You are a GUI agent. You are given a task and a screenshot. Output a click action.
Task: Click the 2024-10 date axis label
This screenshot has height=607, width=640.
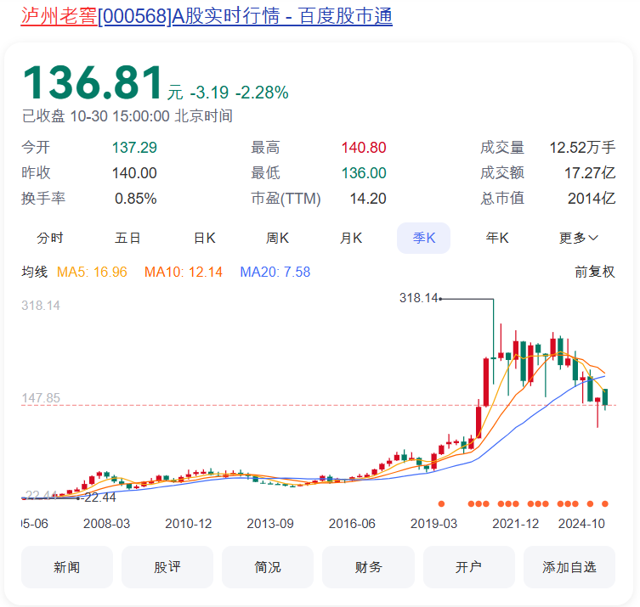point(581,524)
